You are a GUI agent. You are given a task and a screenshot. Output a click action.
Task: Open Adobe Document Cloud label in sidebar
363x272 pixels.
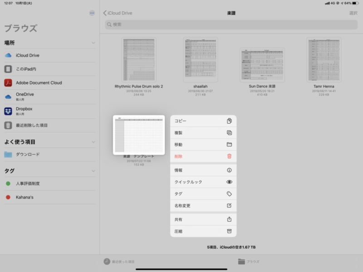point(39,83)
